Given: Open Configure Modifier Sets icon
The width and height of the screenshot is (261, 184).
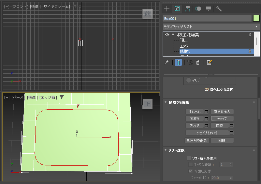Looking at the screenshot, I should [209, 63].
